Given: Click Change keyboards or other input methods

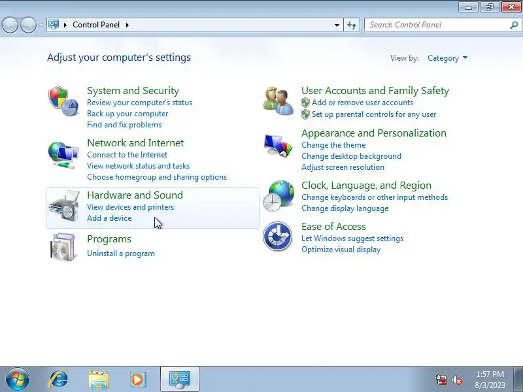Looking at the screenshot, I should [375, 197].
